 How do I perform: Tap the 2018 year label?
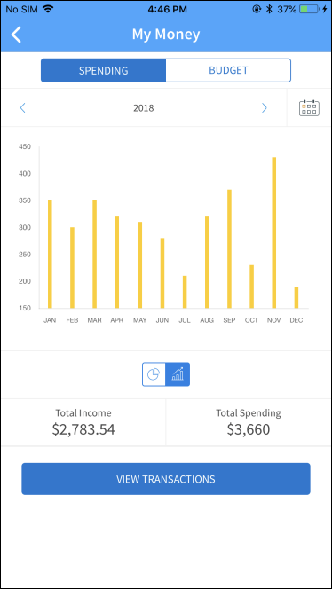(x=143, y=108)
